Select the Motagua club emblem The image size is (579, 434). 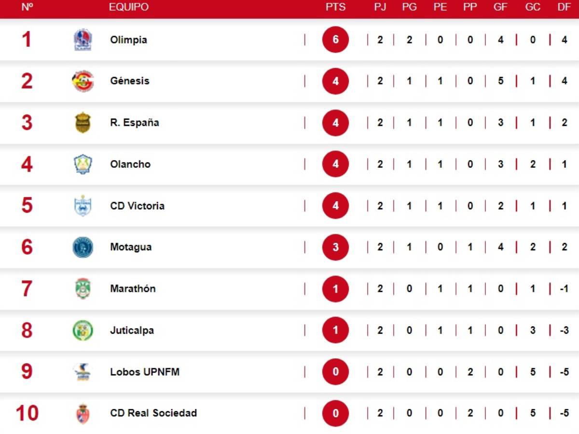click(83, 247)
